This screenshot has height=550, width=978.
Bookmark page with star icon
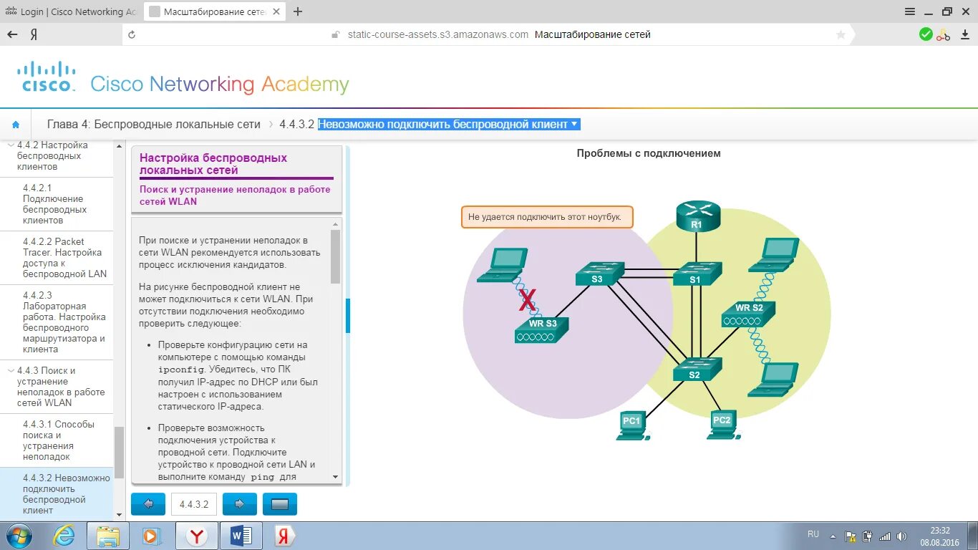click(841, 34)
